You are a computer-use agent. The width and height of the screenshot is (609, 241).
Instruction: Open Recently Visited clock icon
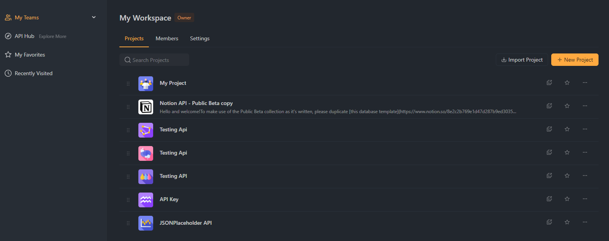[8, 73]
